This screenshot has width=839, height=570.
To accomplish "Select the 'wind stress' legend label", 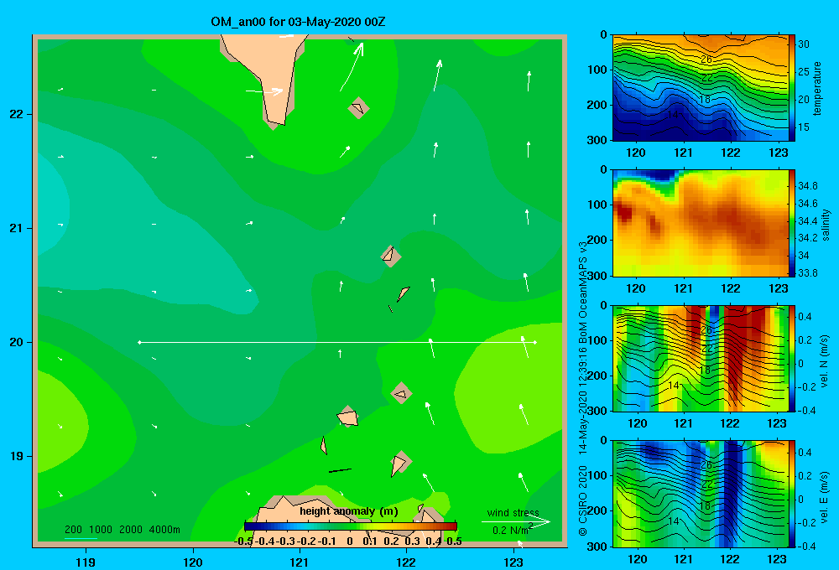I will pos(513,512).
